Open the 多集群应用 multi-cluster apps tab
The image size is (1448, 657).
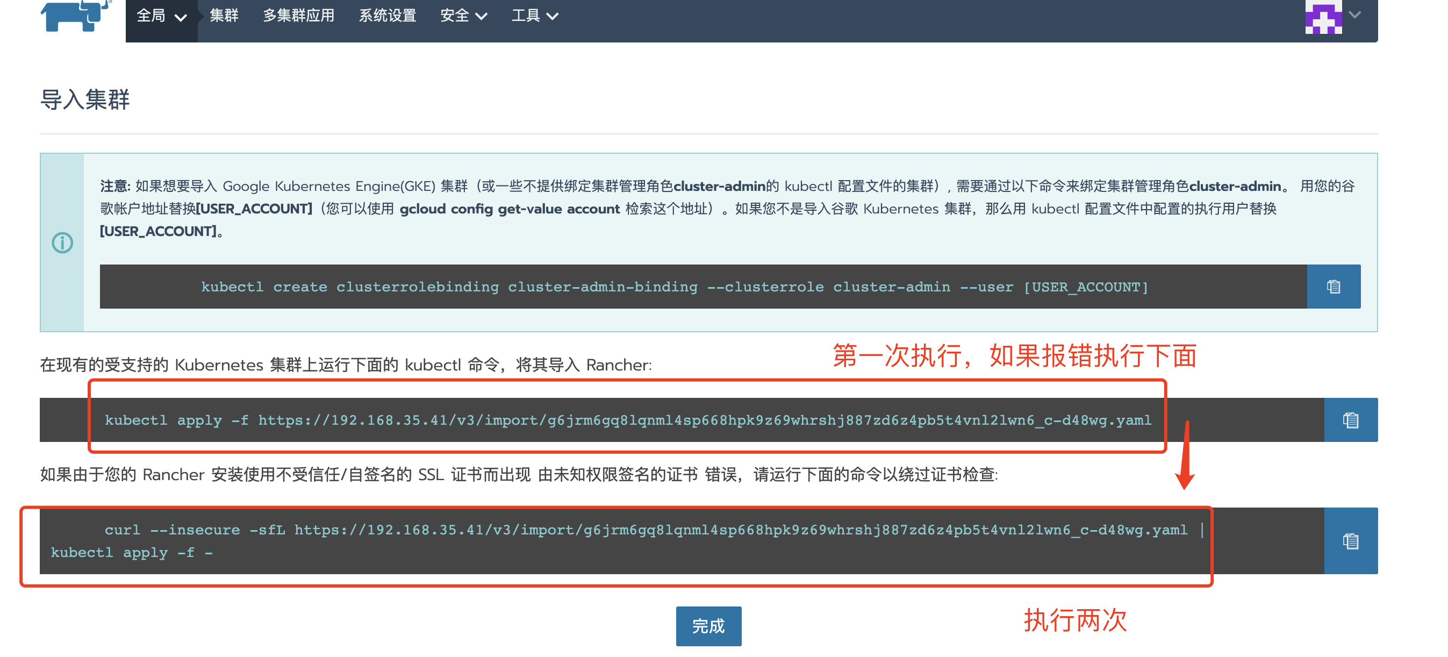point(298,16)
